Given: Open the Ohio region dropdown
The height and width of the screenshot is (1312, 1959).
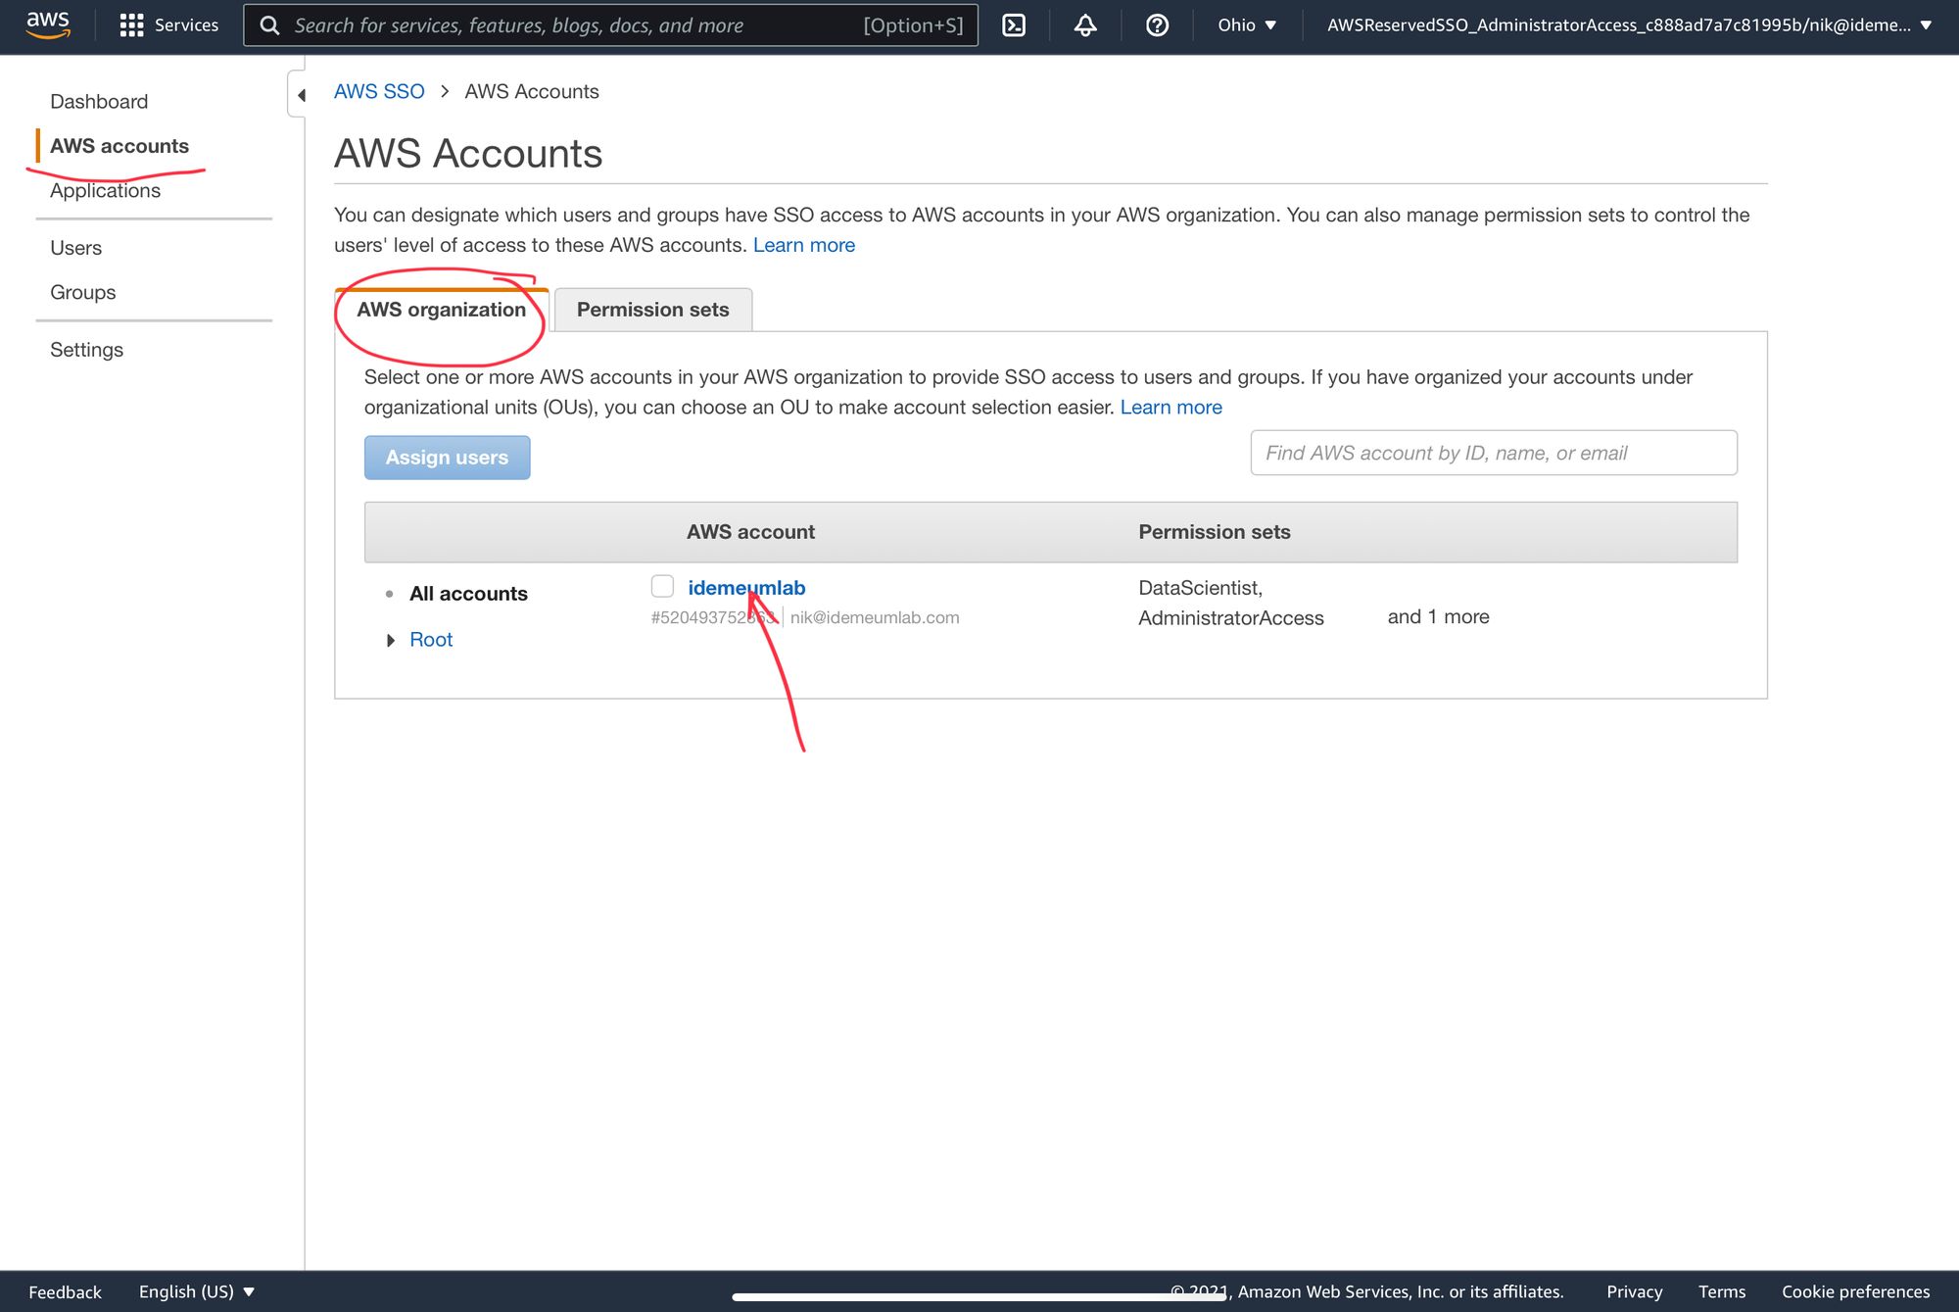Looking at the screenshot, I should click(1247, 25).
